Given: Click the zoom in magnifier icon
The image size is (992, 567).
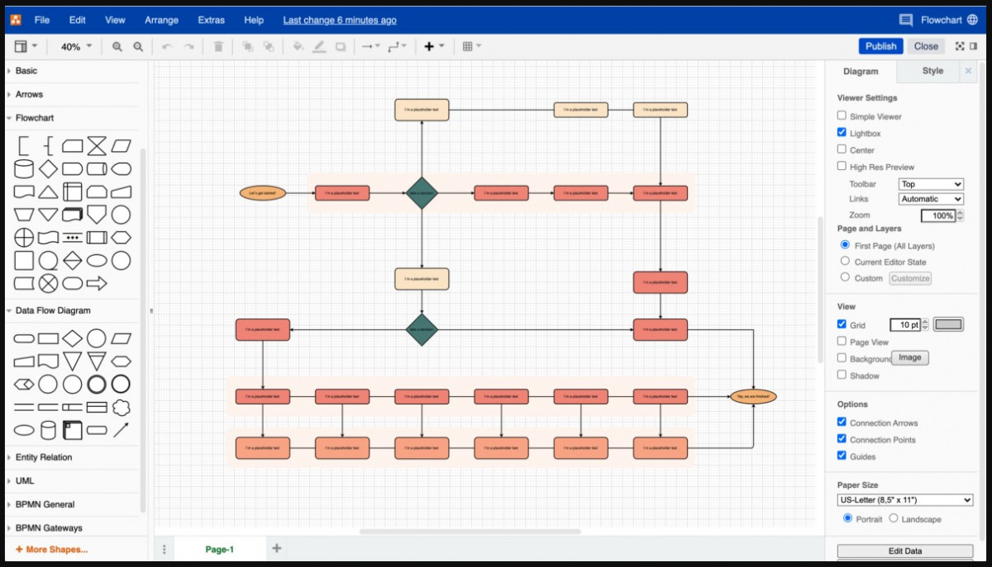Looking at the screenshot, I should (117, 47).
